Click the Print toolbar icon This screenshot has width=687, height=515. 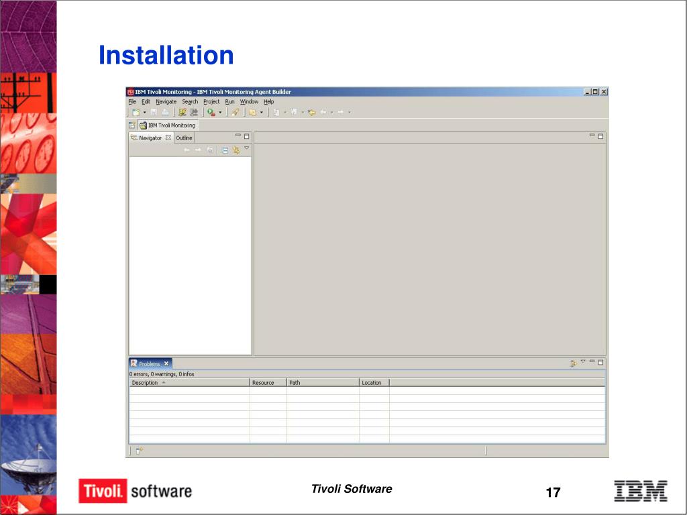tap(165, 113)
